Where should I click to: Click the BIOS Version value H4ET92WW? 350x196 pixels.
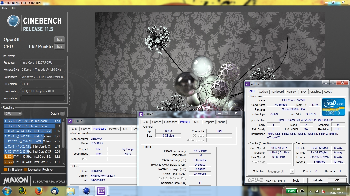113,176
